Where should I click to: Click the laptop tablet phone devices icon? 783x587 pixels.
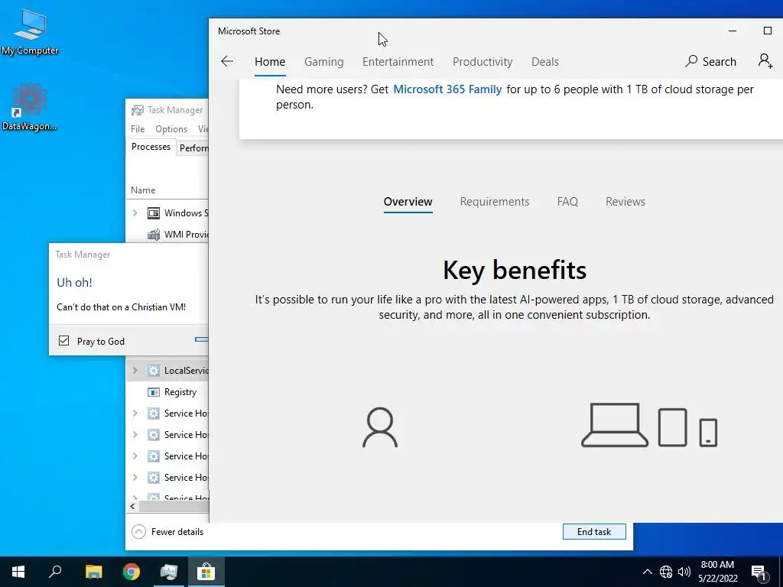pos(649,425)
